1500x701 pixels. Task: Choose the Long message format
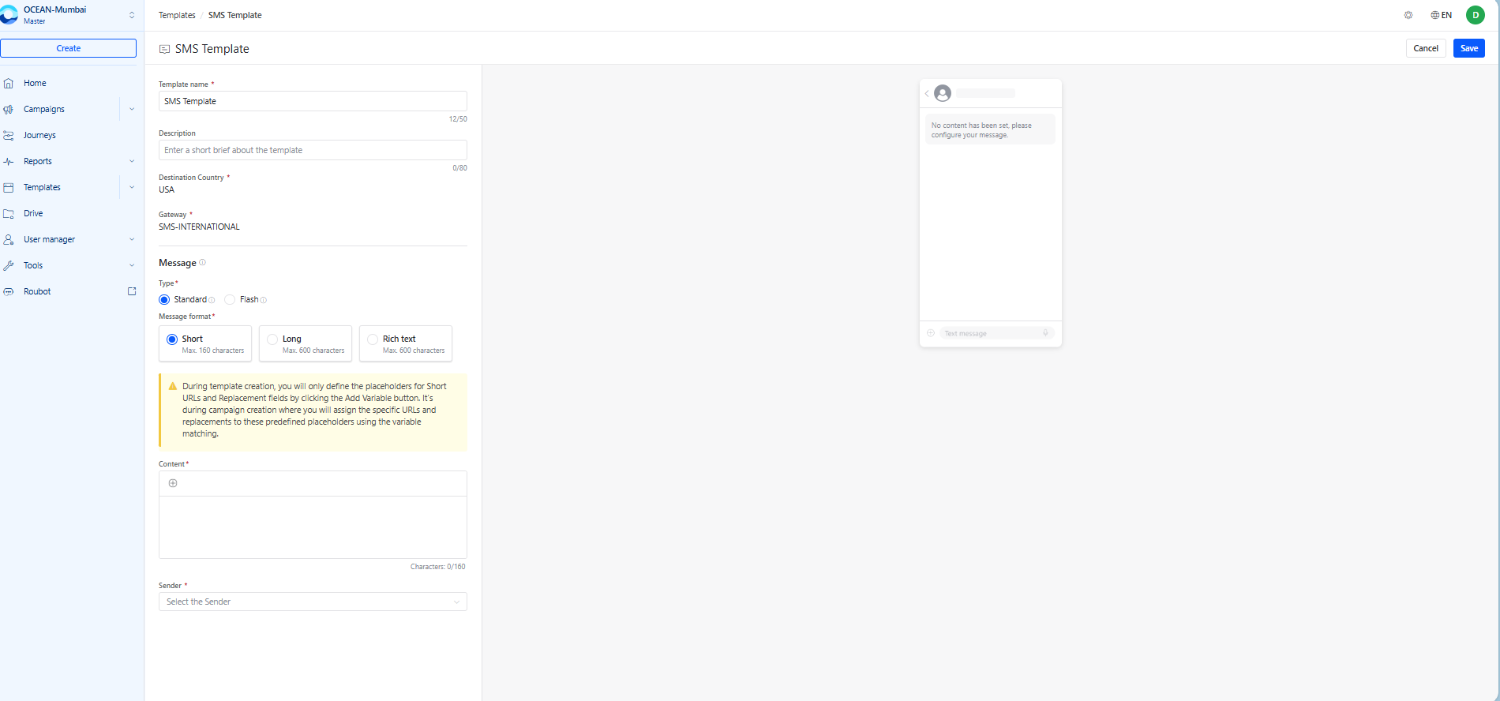(306, 343)
